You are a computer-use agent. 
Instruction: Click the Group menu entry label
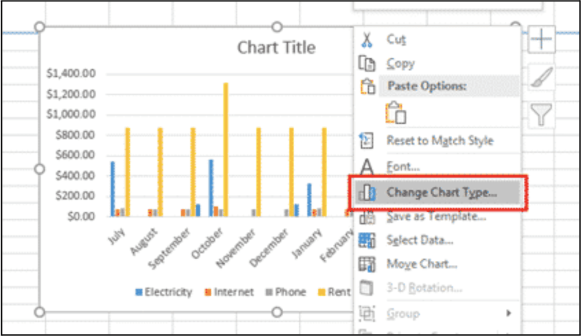click(x=403, y=314)
